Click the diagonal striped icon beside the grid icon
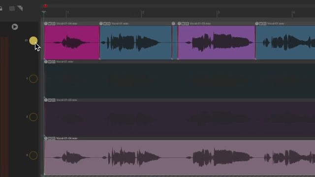315x177 pixels. tap(20, 8)
